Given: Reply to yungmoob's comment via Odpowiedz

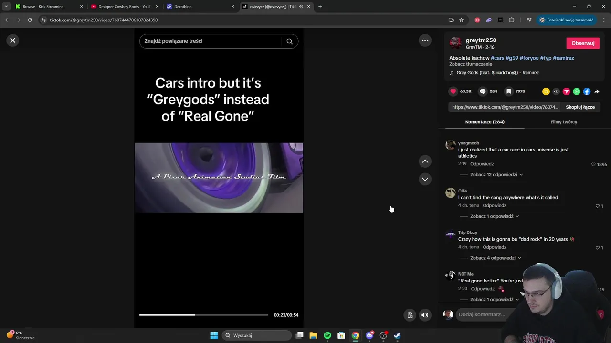Looking at the screenshot, I should [482, 164].
